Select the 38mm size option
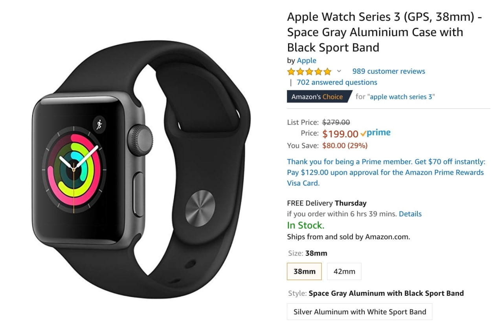The image size is (503, 324). pyautogui.click(x=304, y=271)
